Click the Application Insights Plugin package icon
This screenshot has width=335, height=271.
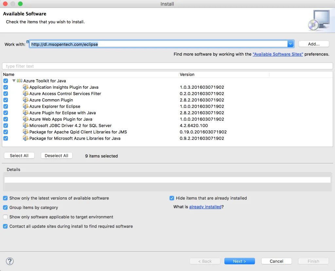(26, 87)
